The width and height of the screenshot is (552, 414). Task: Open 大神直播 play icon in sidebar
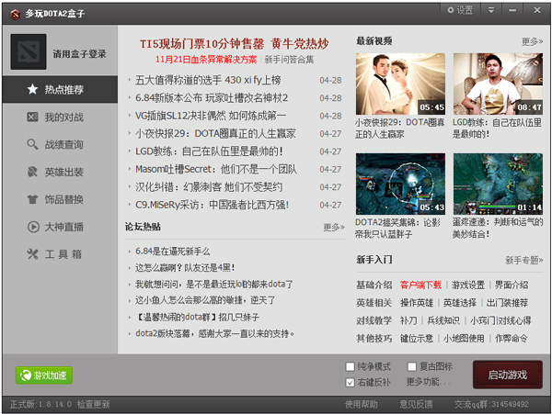coord(59,227)
